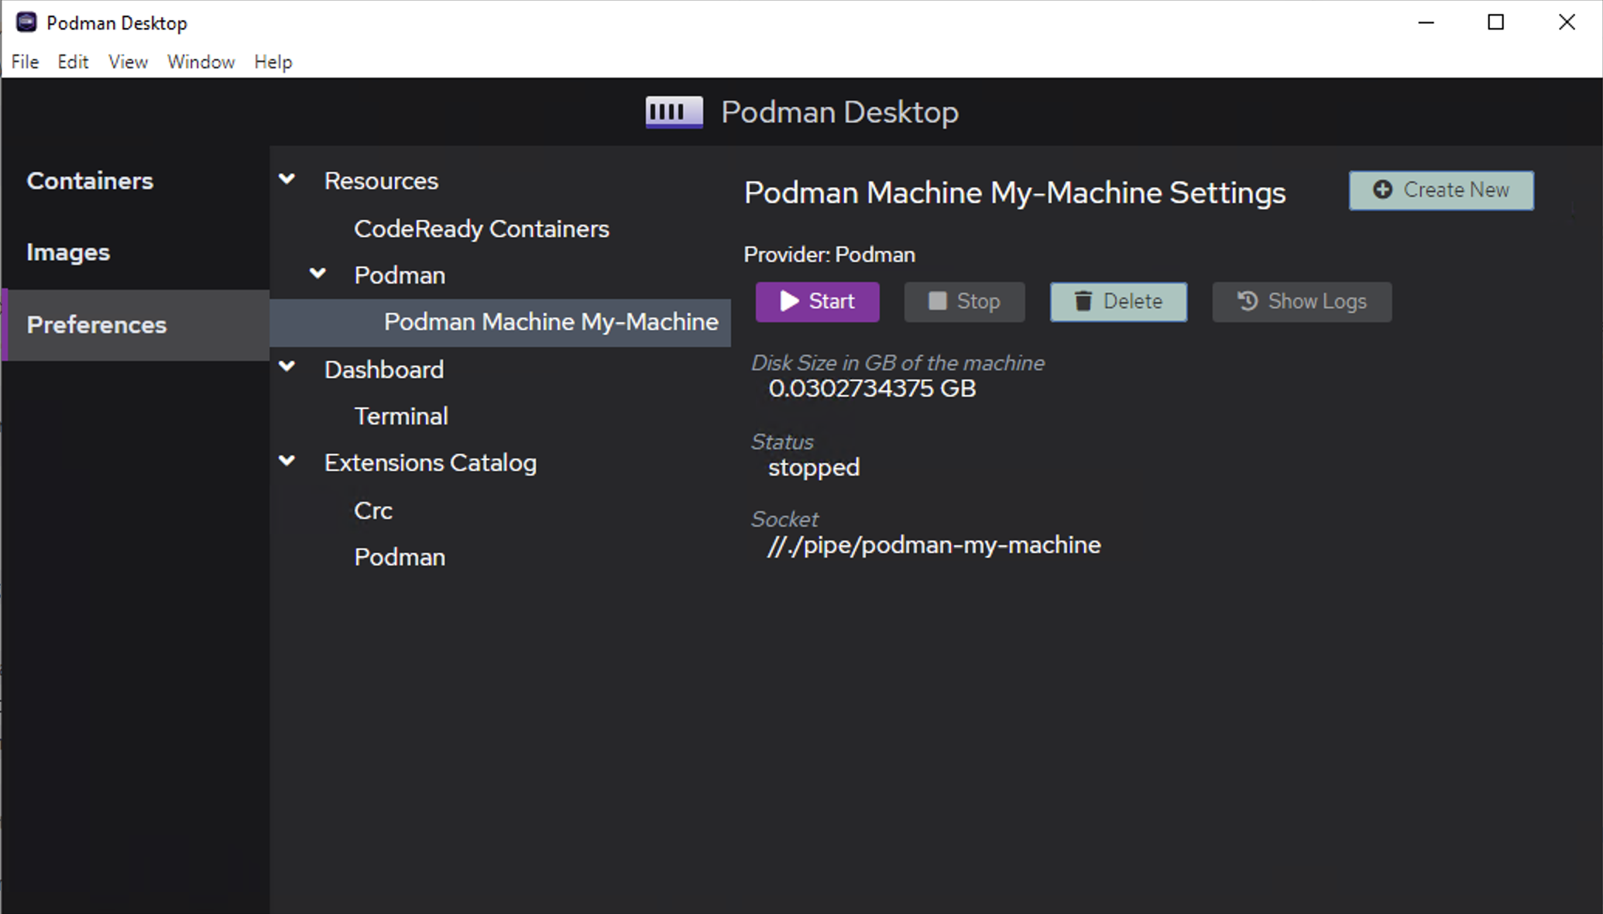Open Show Logs with history icon
Viewport: 1603px width, 914px height.
coord(1301,301)
